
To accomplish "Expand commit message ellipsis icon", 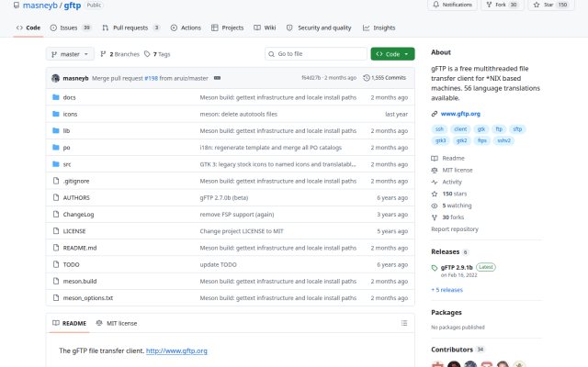I will 217,78.
